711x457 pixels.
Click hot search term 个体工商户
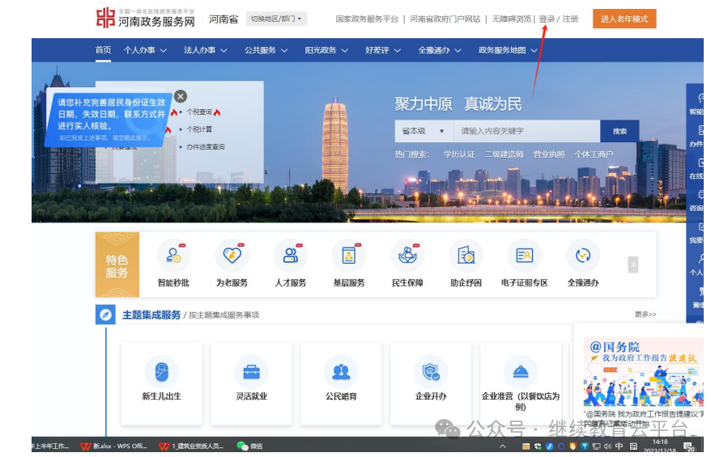(594, 154)
